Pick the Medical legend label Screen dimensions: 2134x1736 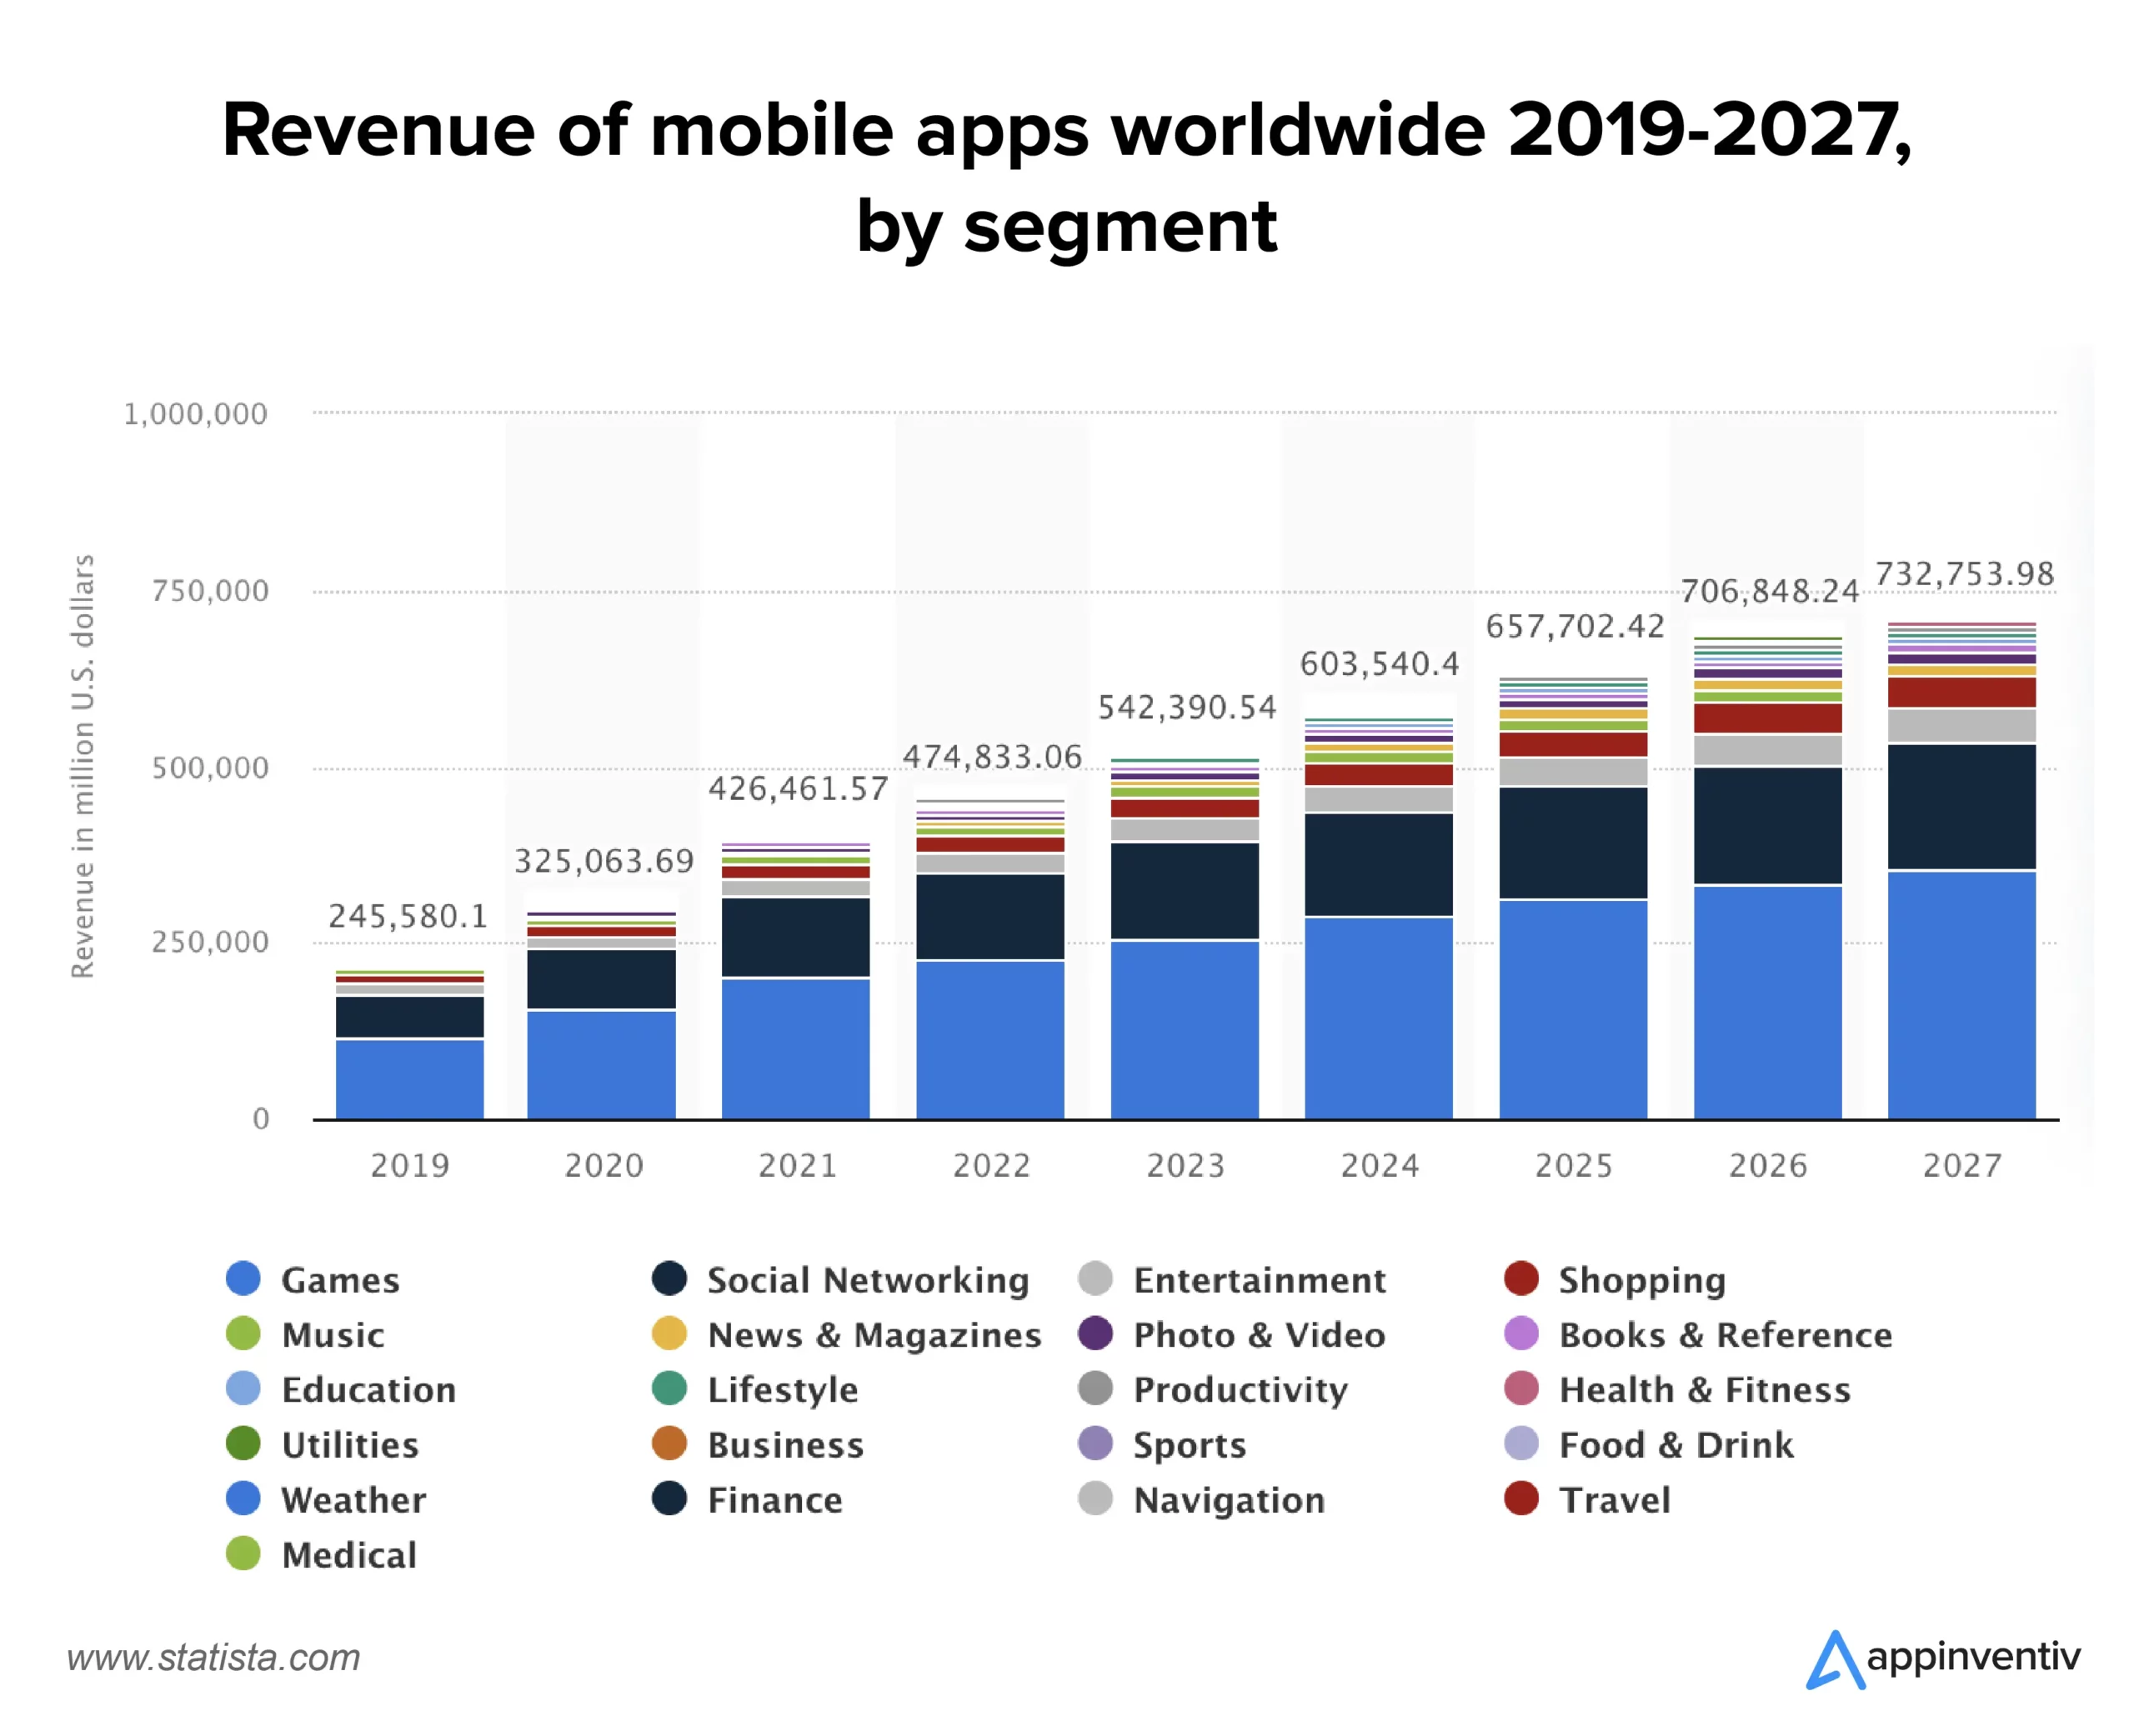pyautogui.click(x=349, y=1555)
